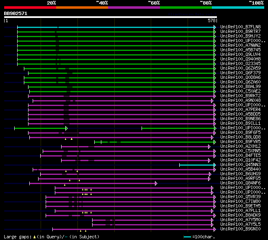
Task: Click the cyan alignment bar of B7FLN8
Action: click(x=116, y=27)
